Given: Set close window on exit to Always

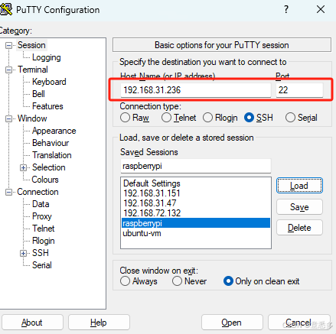Looking at the screenshot, I should 125,281.
